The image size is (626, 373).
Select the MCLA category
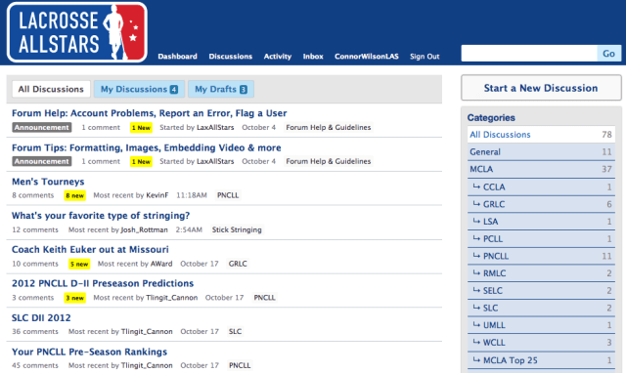pos(541,169)
